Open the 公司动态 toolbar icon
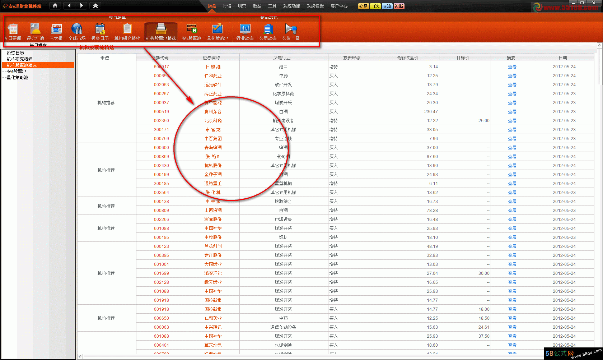The image size is (603, 360). [268, 32]
